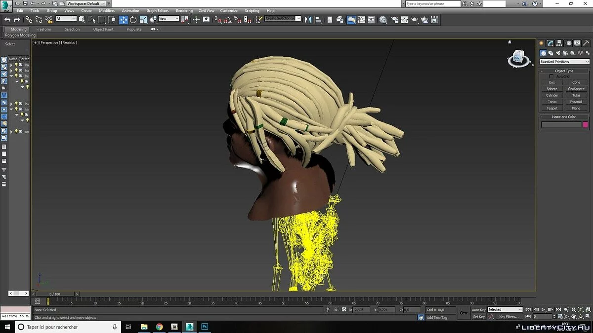The width and height of the screenshot is (593, 333).
Task: Open Photoshop from the Windows taskbar
Action: 204,327
